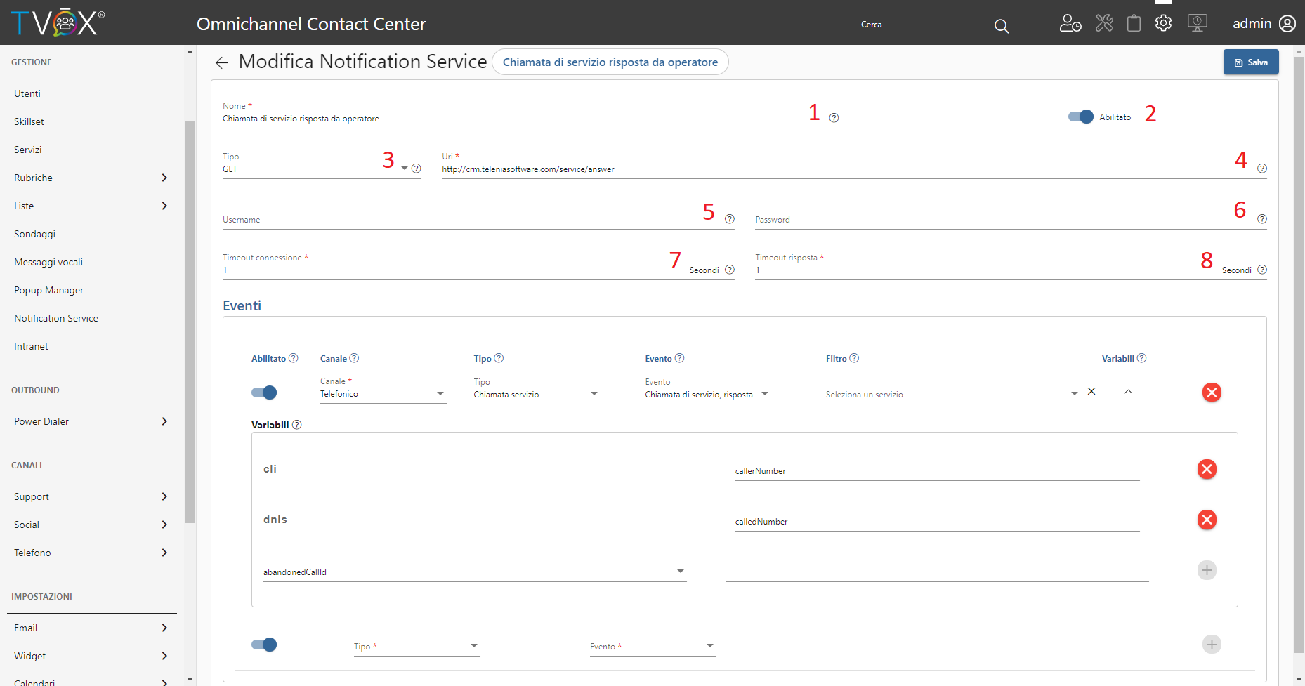Open the abandonedCallId variable dropdown
This screenshot has height=686, width=1305.
pos(681,572)
